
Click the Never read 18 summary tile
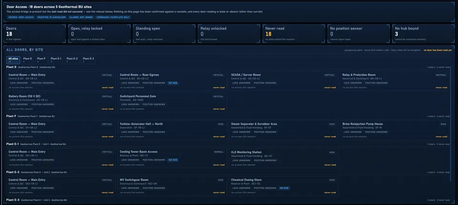coord(294,33)
